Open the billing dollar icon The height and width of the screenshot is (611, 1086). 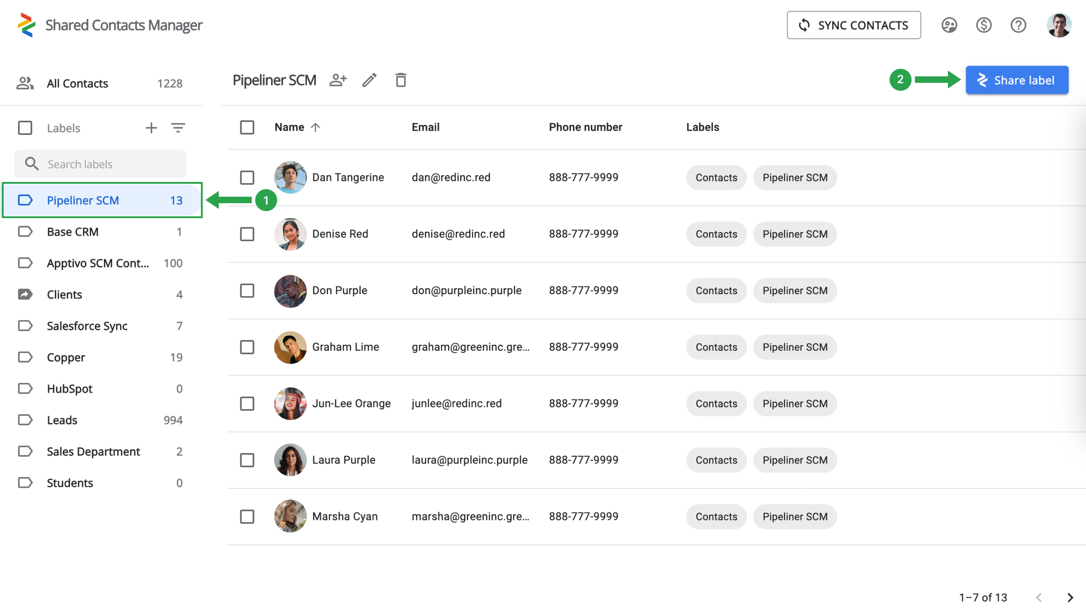coord(984,25)
